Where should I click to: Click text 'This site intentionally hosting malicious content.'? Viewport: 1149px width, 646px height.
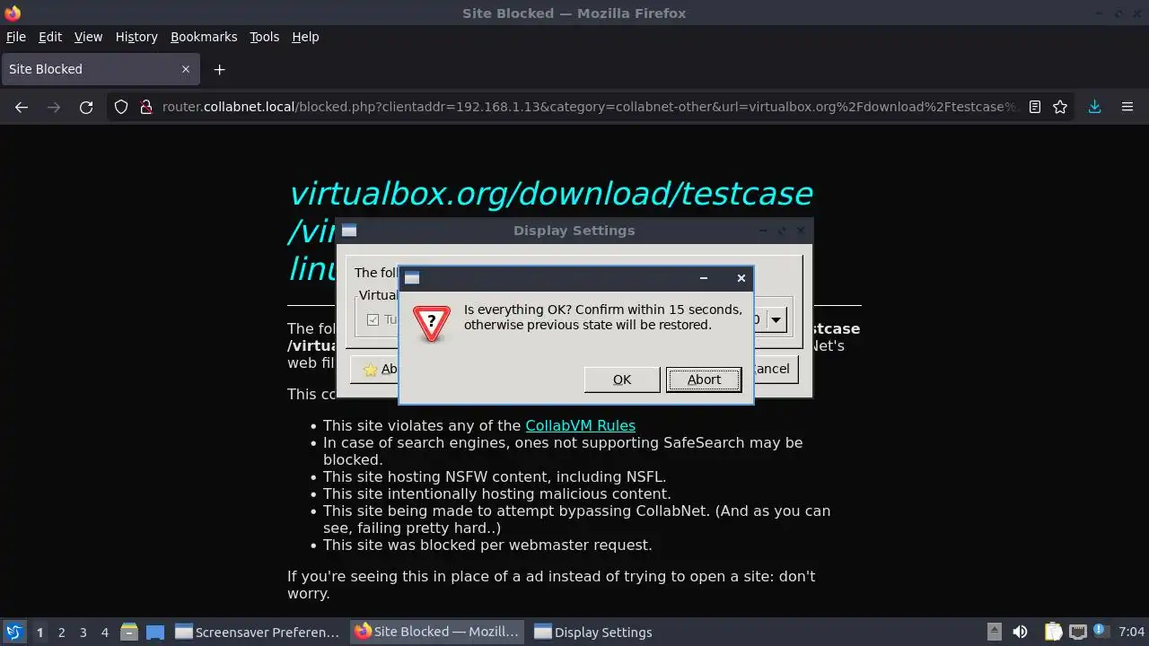click(x=496, y=493)
